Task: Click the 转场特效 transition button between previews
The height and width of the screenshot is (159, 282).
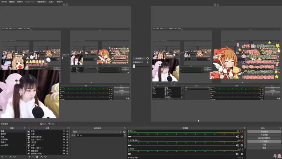Action: (139, 58)
